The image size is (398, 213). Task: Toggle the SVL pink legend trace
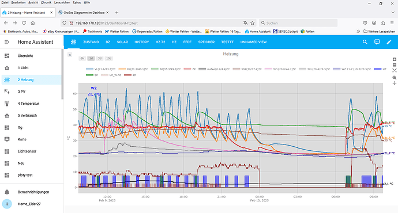[x=280, y=69]
